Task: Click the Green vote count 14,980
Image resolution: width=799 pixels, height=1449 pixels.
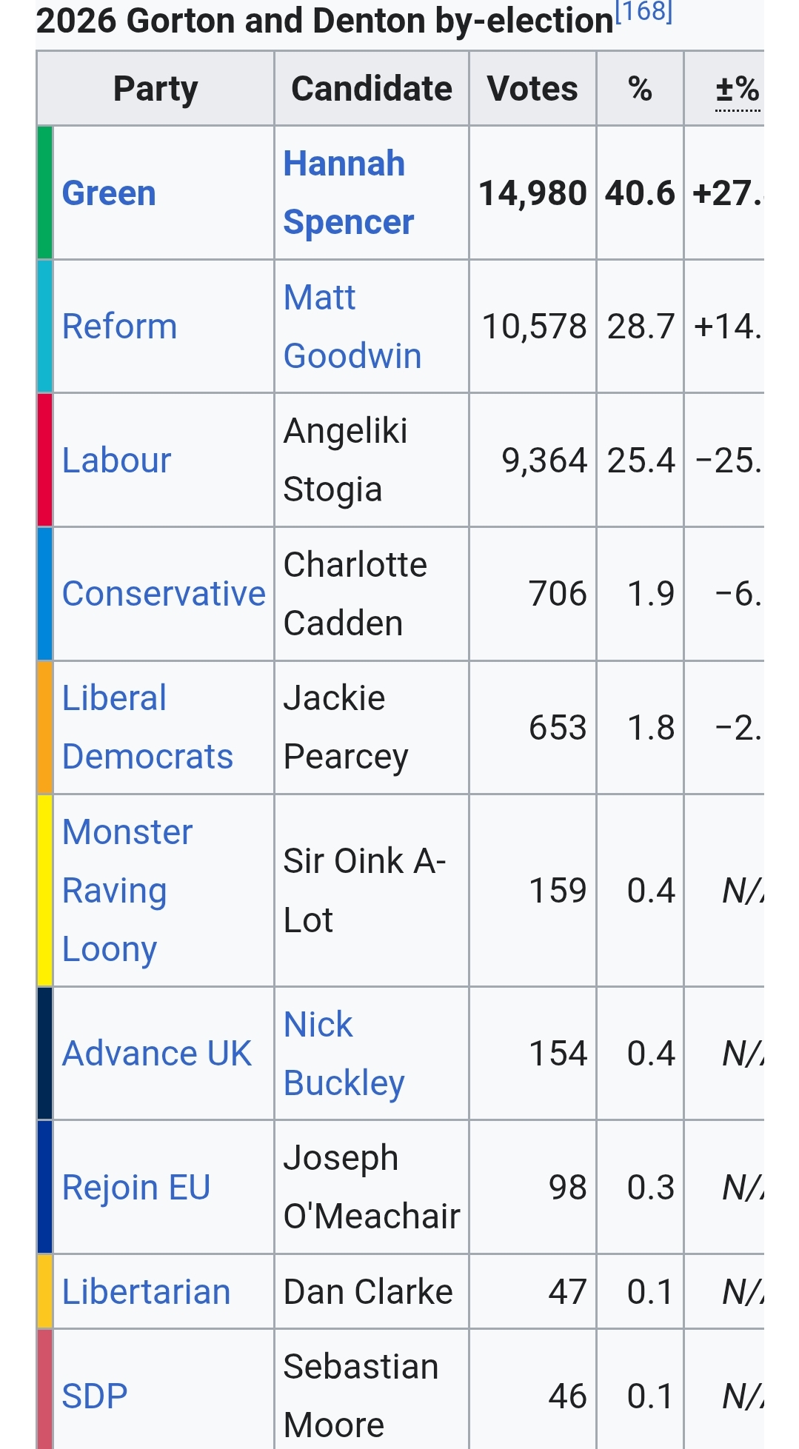Action: coord(532,193)
